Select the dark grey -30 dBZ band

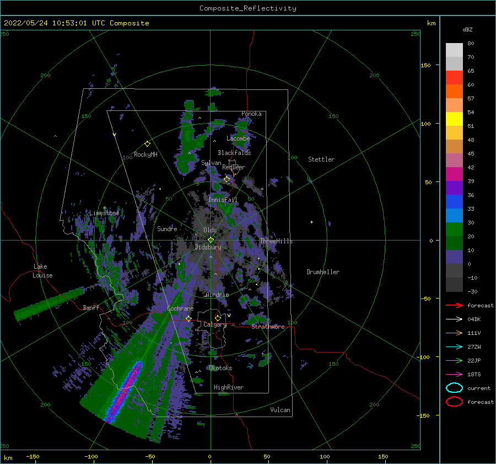(x=454, y=285)
